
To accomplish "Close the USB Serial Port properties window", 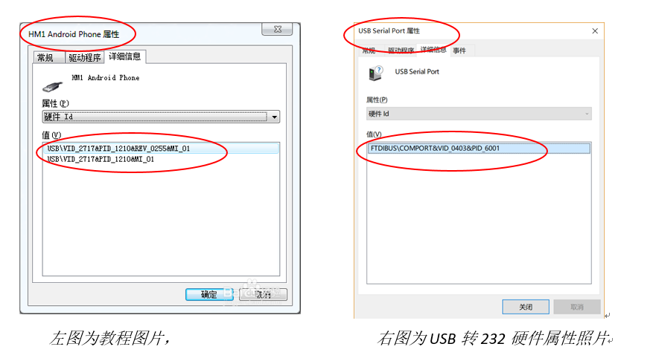I will click(595, 30).
